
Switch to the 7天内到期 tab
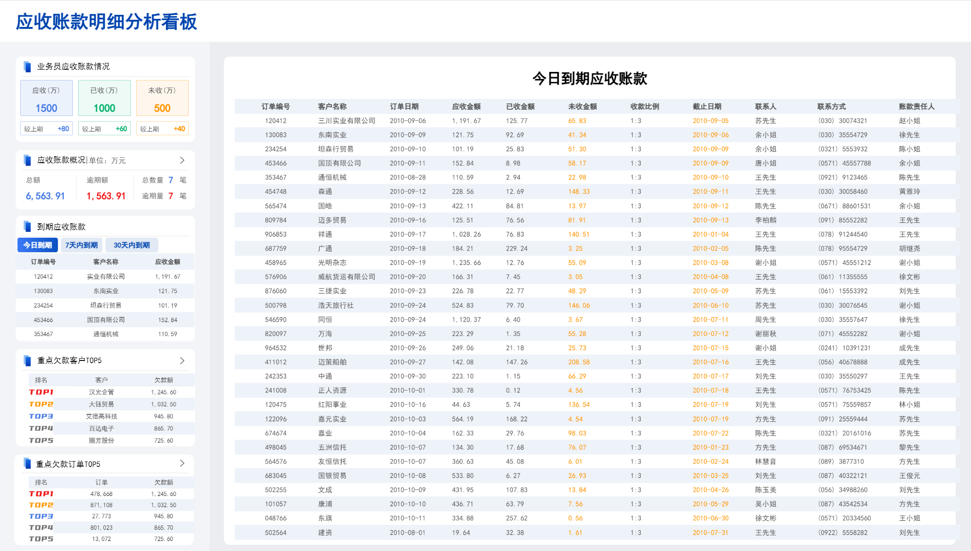pos(81,245)
